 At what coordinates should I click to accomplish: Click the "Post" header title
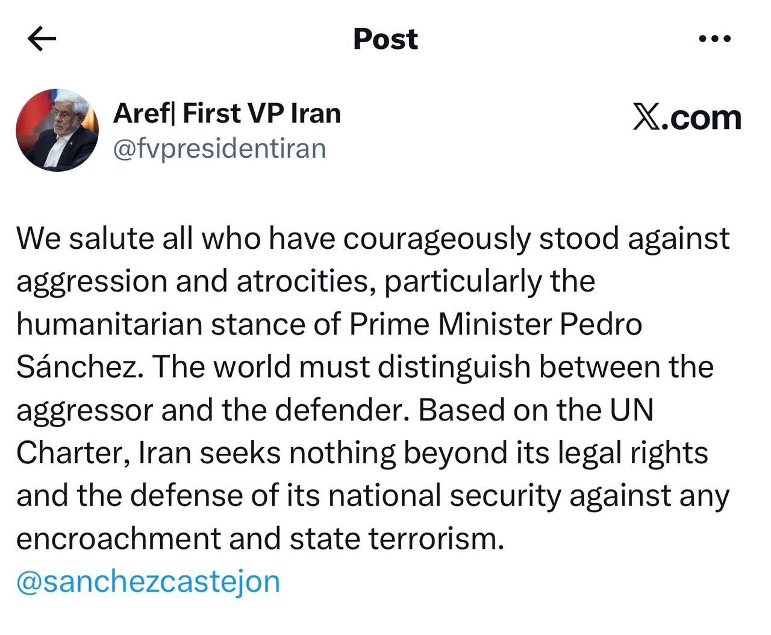tap(385, 39)
